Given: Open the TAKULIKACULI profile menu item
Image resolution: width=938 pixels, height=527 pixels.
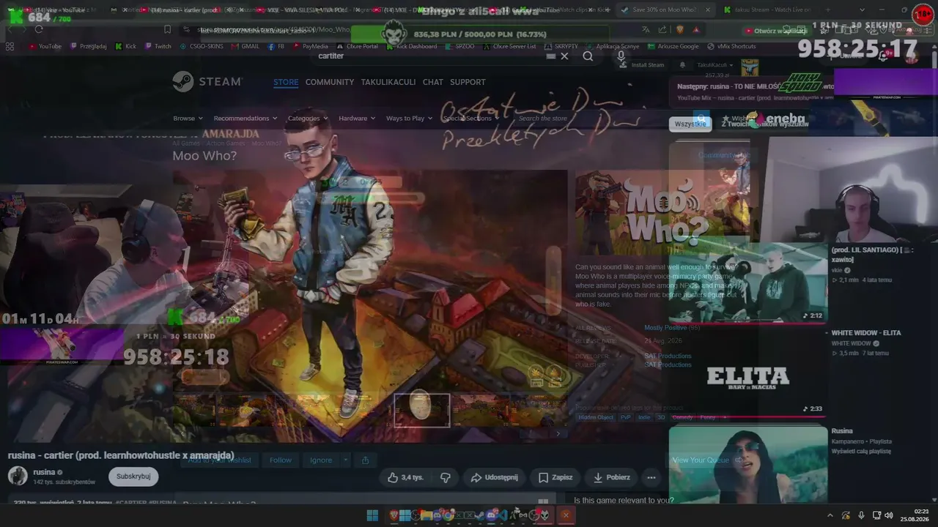Looking at the screenshot, I should click(x=388, y=82).
